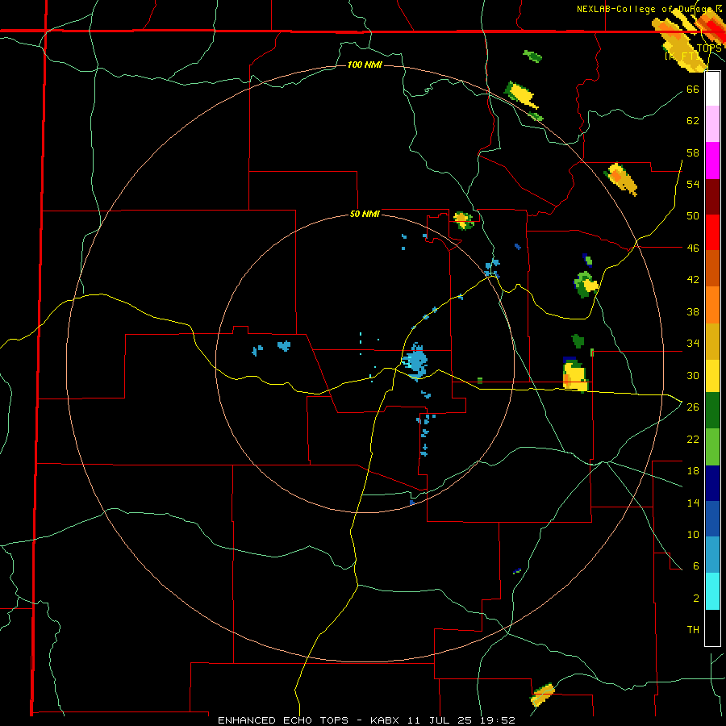Click the legend value '50'
The height and width of the screenshot is (726, 726).
[x=693, y=216]
